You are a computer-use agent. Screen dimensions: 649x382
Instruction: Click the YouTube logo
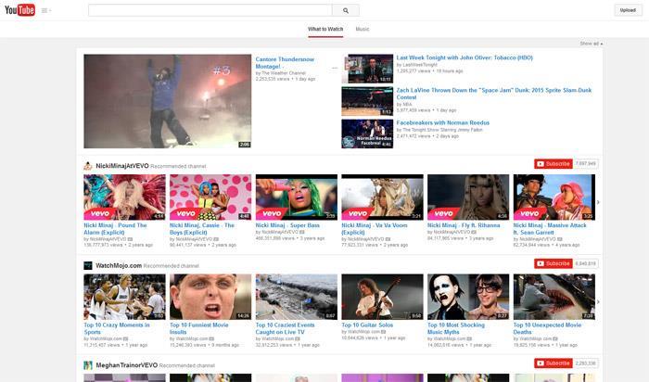[x=19, y=10]
